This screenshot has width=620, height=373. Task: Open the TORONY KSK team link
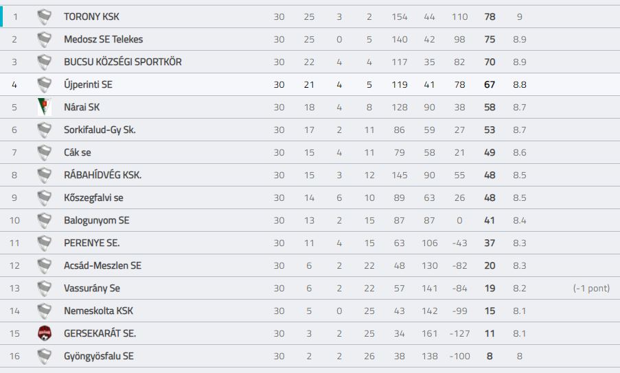pyautogui.click(x=91, y=16)
